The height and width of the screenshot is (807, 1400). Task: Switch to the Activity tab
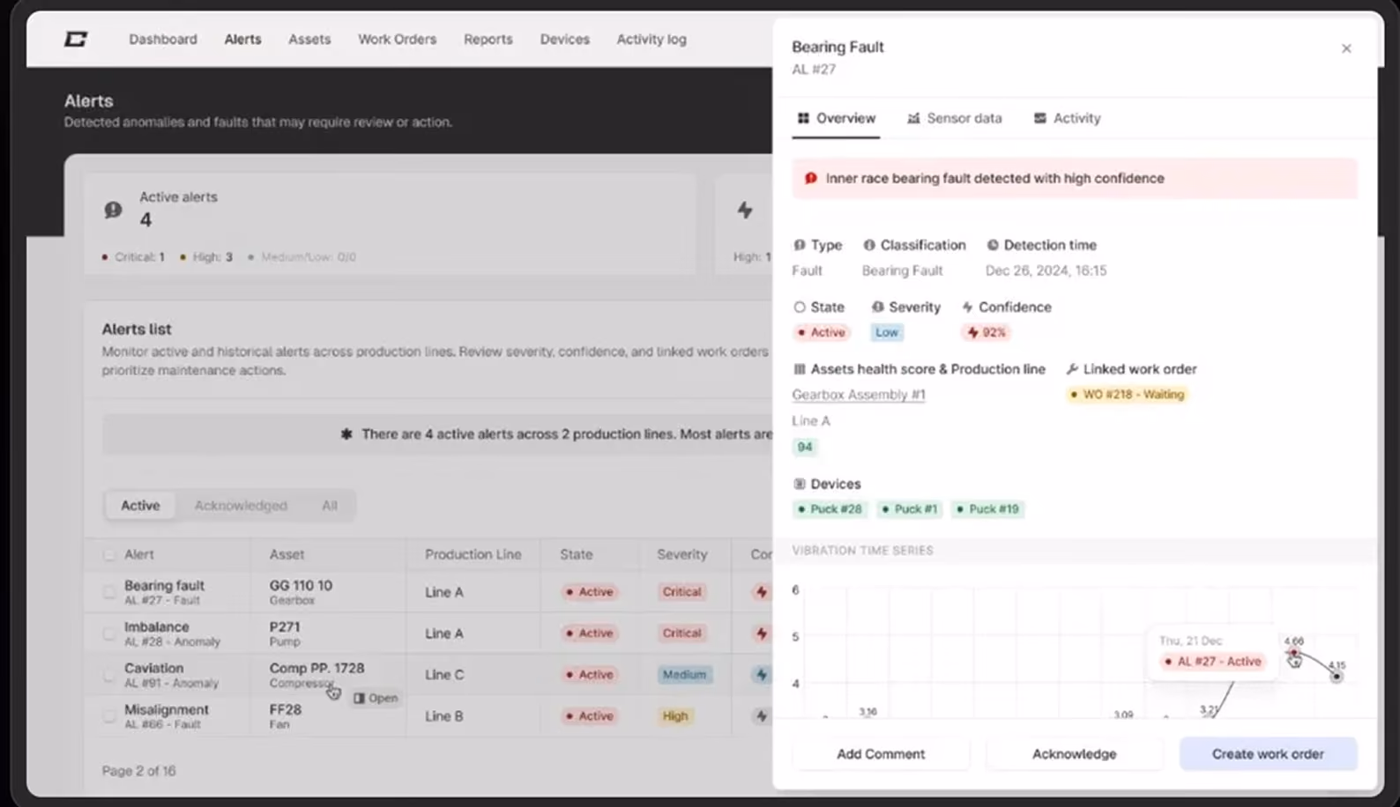point(1068,118)
